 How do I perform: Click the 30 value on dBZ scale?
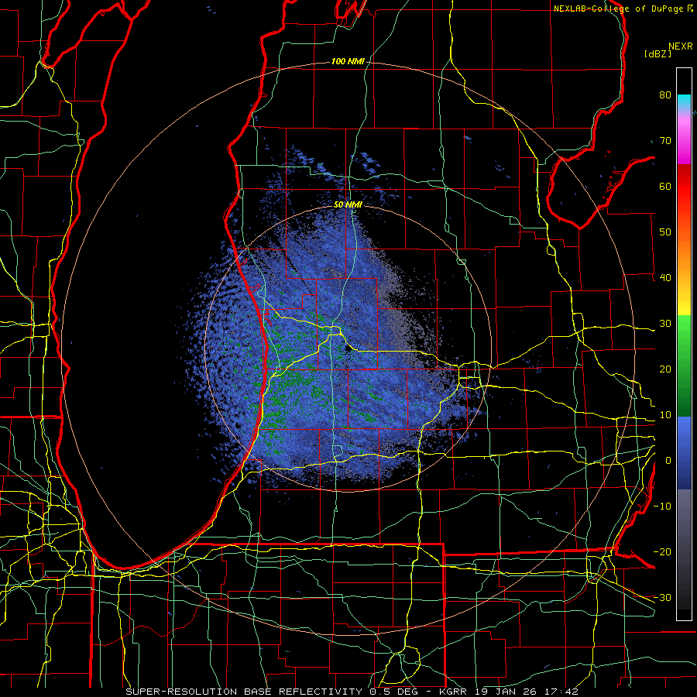click(665, 323)
